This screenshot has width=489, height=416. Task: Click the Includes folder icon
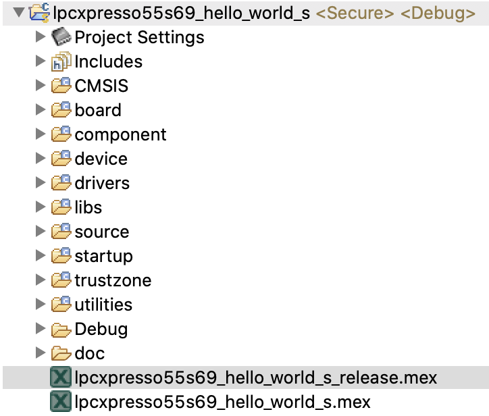(x=61, y=61)
